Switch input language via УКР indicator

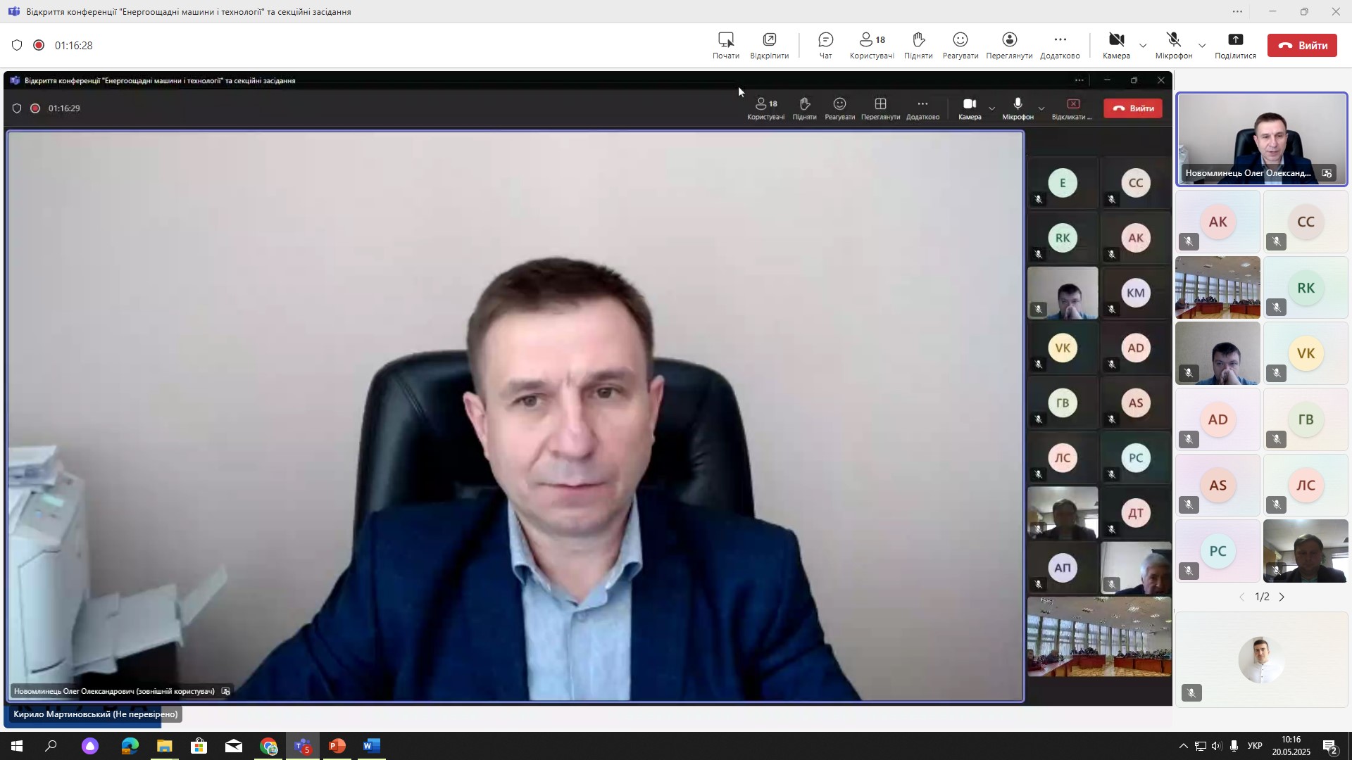click(1255, 746)
